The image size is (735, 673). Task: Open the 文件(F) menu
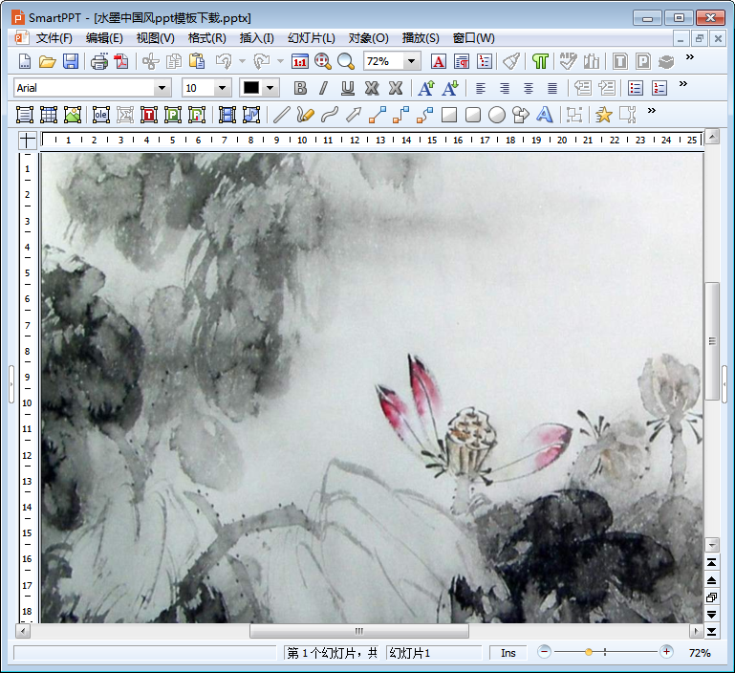click(54, 38)
